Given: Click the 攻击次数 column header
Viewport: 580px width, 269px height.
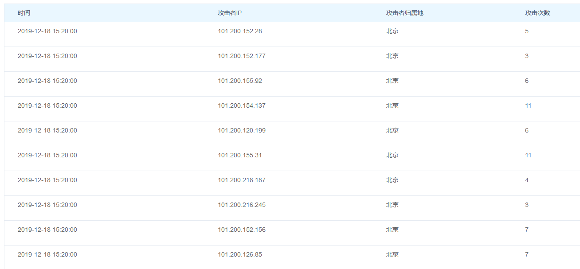Looking at the screenshot, I should [x=537, y=13].
